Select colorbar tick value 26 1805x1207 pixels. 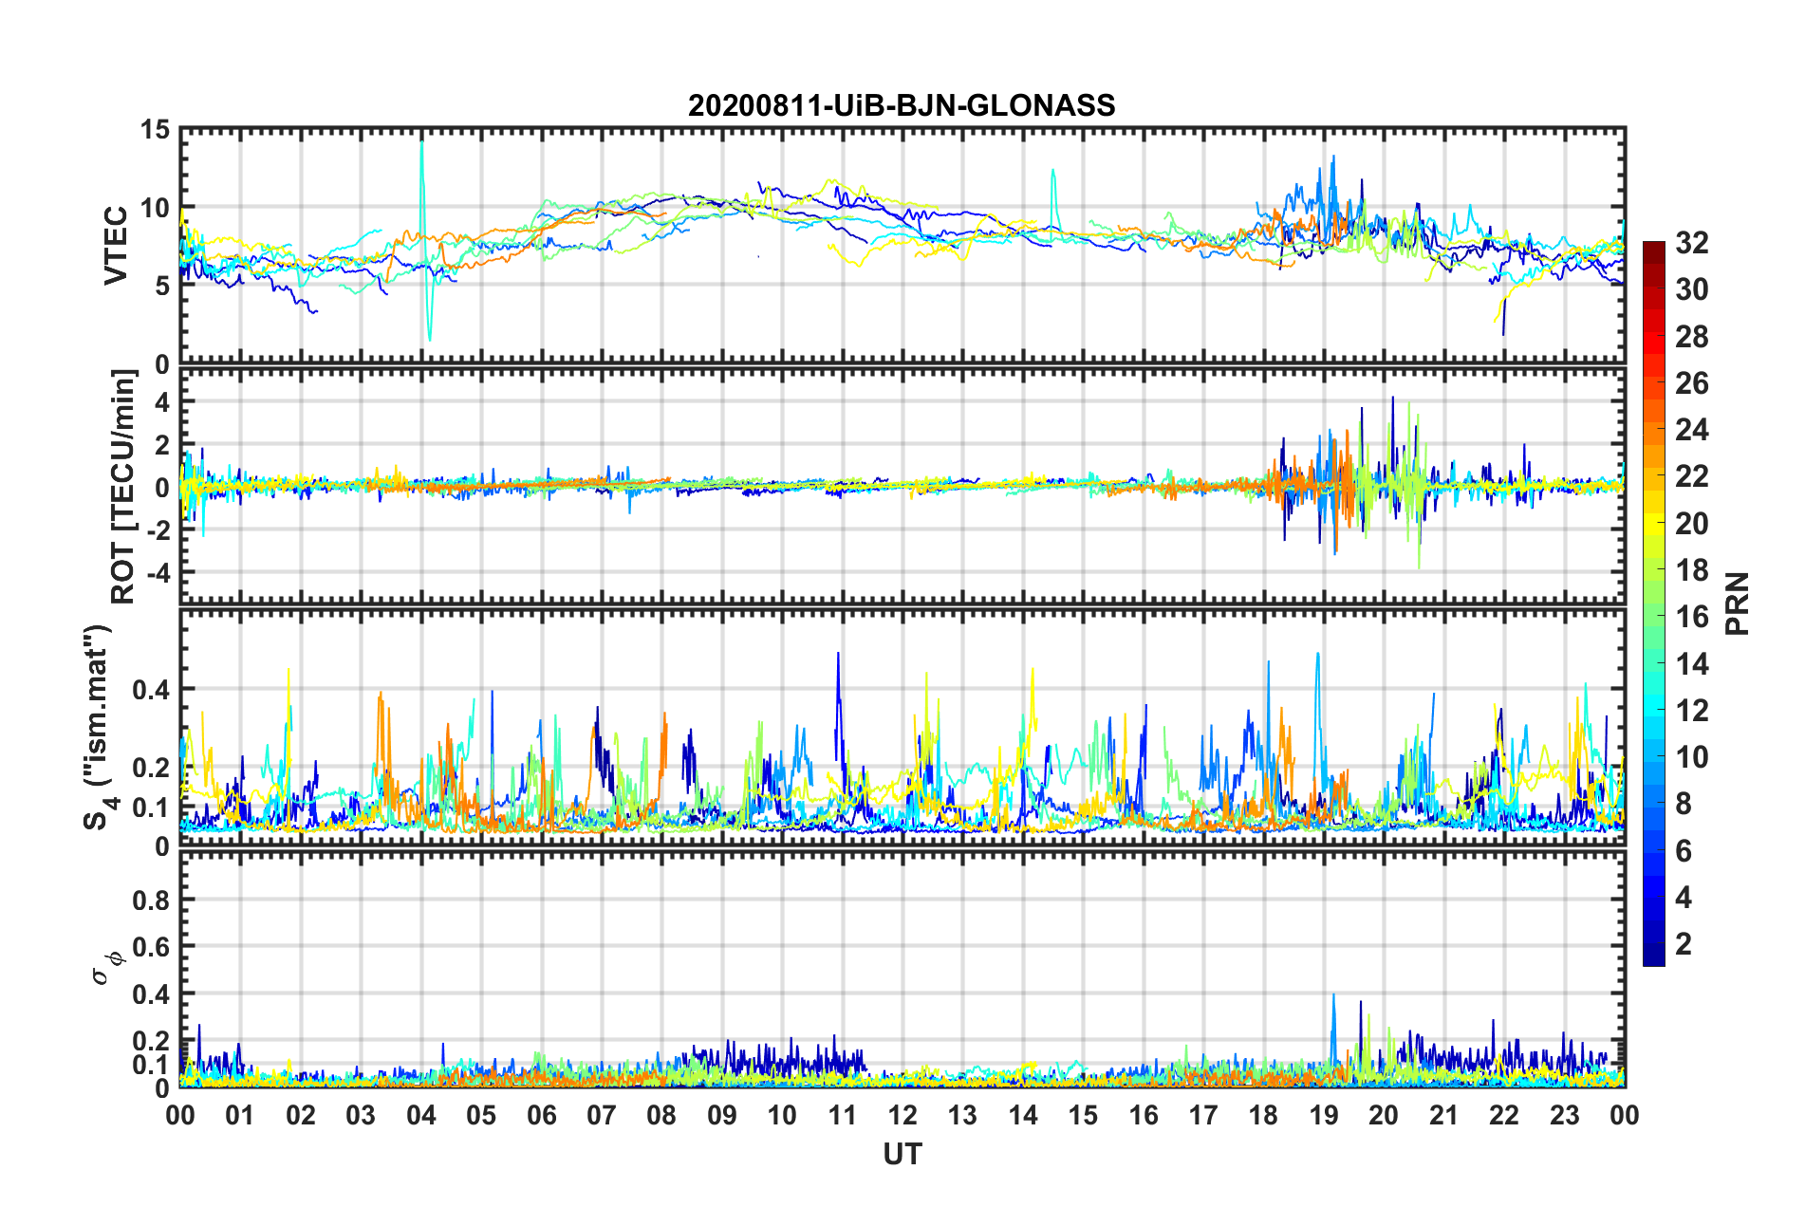tap(1691, 383)
